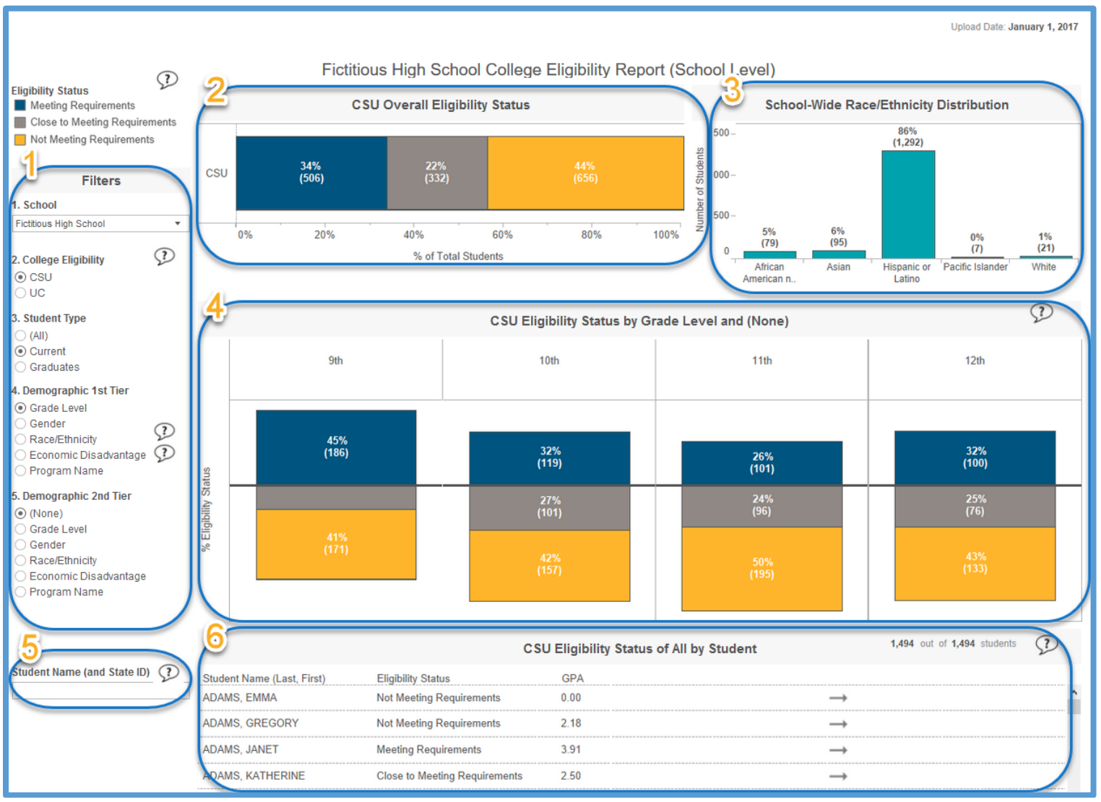Click the Asian 6% (95) bar
Viewport: 1101px width, 802px height.
pos(839,254)
